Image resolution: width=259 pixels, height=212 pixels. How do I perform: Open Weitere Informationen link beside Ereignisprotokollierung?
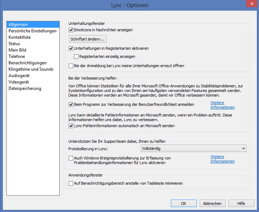click(x=222, y=159)
